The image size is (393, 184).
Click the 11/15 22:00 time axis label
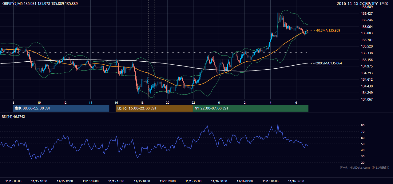193,181
